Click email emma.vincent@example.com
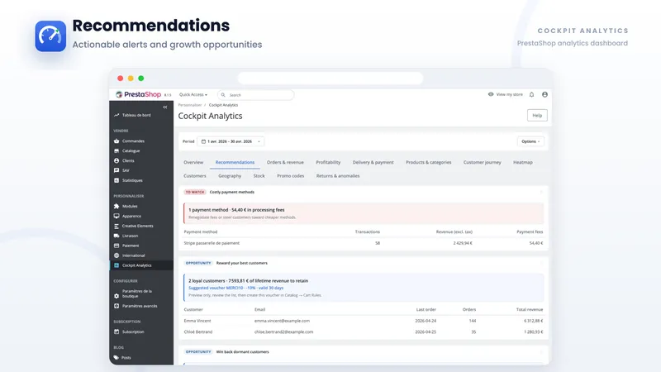Image resolution: width=661 pixels, height=372 pixels. pyautogui.click(x=282, y=321)
